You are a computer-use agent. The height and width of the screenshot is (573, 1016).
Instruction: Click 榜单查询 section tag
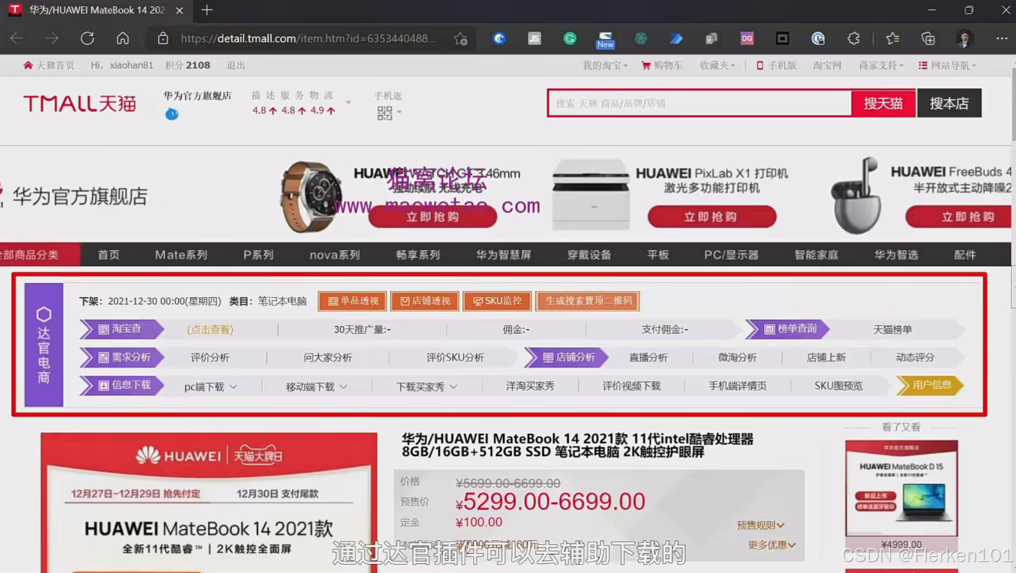[788, 329]
